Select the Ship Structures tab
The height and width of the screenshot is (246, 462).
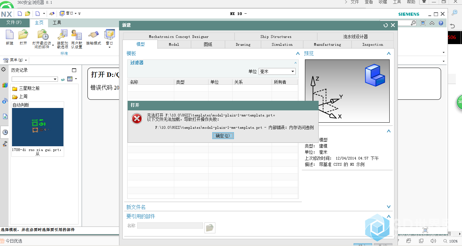click(276, 37)
